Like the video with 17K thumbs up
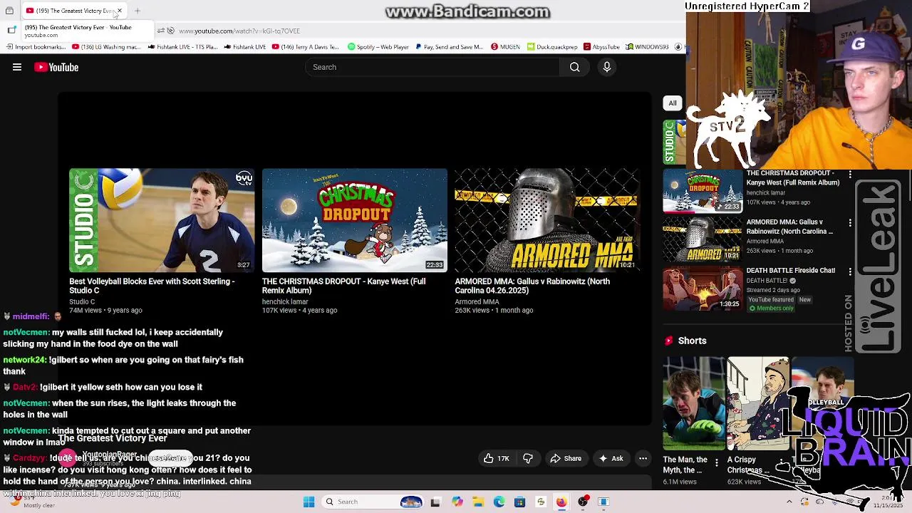912x513 pixels. 496,458
